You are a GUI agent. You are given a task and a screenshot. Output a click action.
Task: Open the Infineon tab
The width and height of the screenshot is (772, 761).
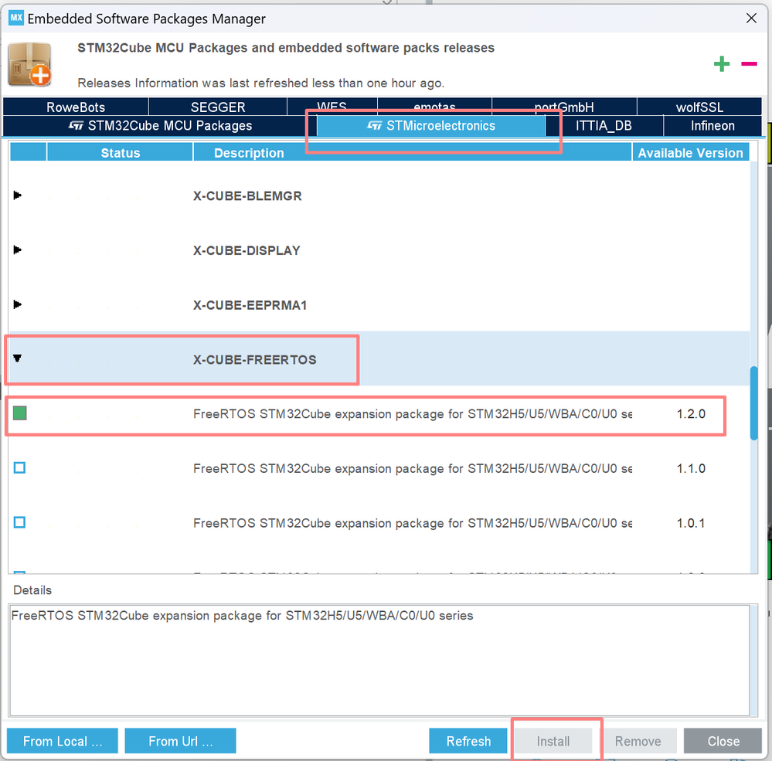pyautogui.click(x=712, y=125)
